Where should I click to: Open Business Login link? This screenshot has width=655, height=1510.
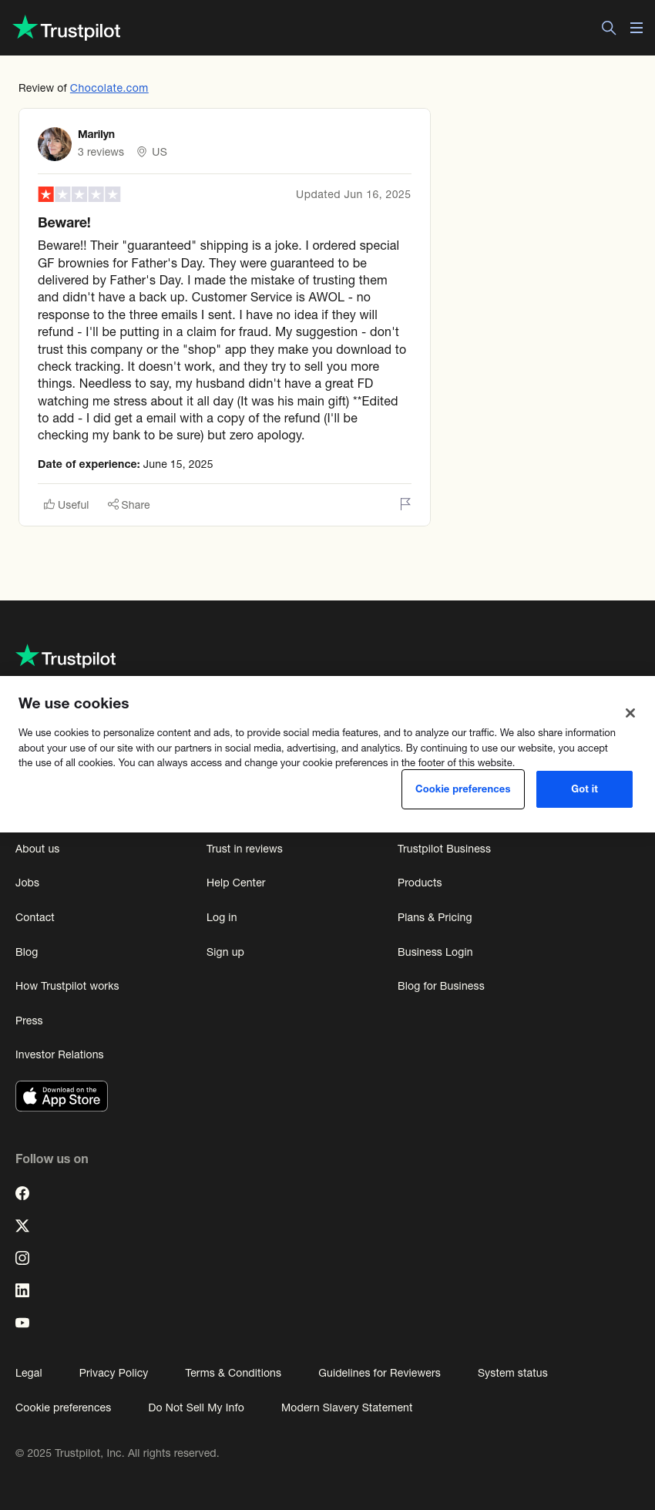coord(435,952)
